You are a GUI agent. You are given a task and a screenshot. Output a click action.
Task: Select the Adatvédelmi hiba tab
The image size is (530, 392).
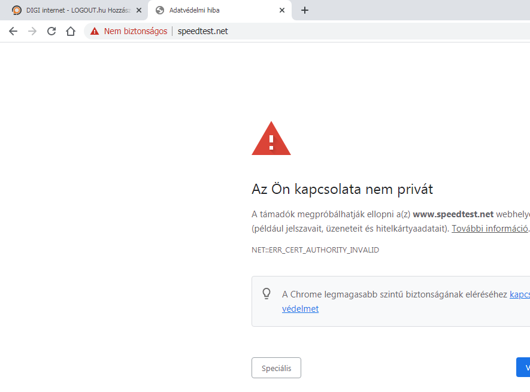click(216, 10)
